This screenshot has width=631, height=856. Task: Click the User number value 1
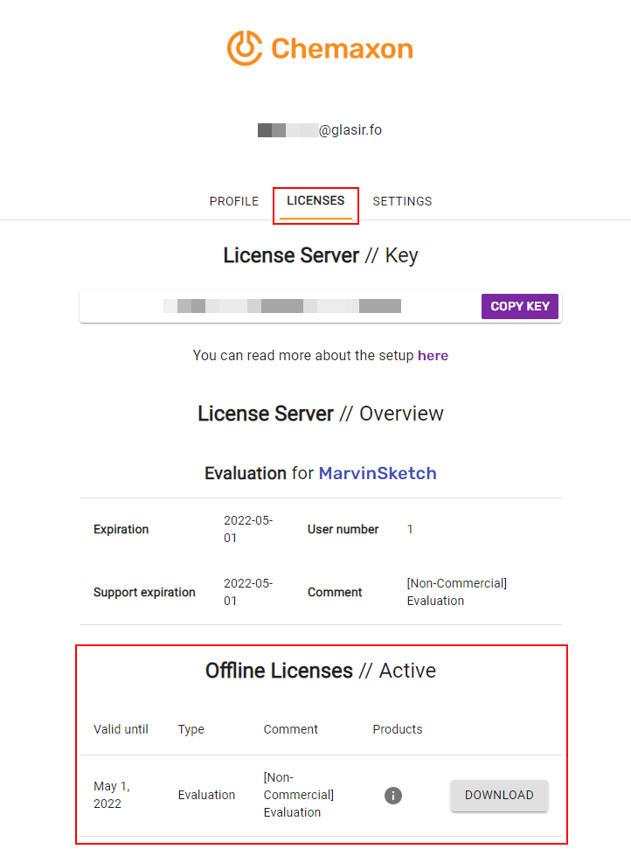(x=410, y=530)
